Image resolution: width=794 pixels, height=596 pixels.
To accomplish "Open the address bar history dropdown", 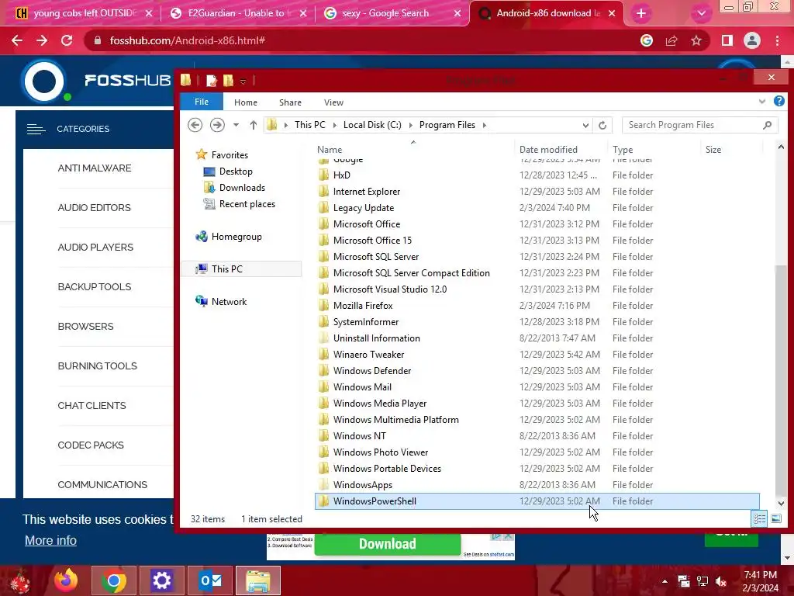I will point(585,125).
